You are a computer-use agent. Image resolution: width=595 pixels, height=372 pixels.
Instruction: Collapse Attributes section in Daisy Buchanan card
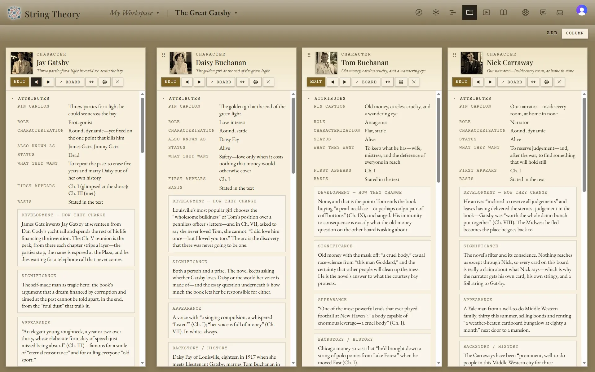pos(163,99)
